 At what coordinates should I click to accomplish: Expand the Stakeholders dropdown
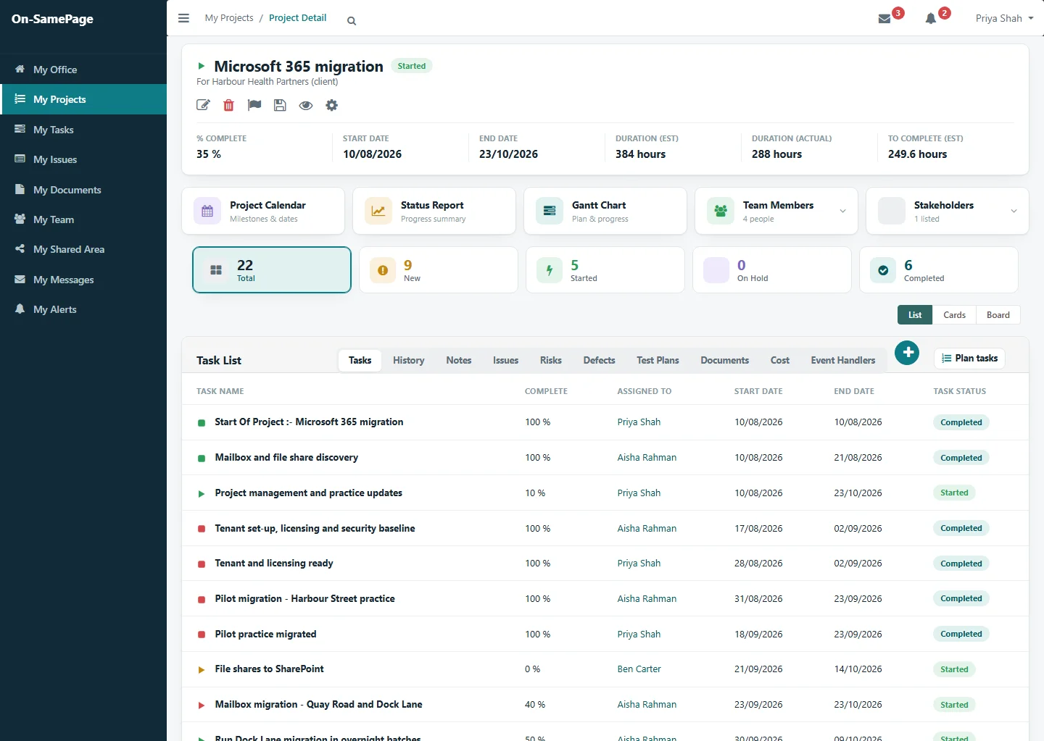[x=1014, y=211]
